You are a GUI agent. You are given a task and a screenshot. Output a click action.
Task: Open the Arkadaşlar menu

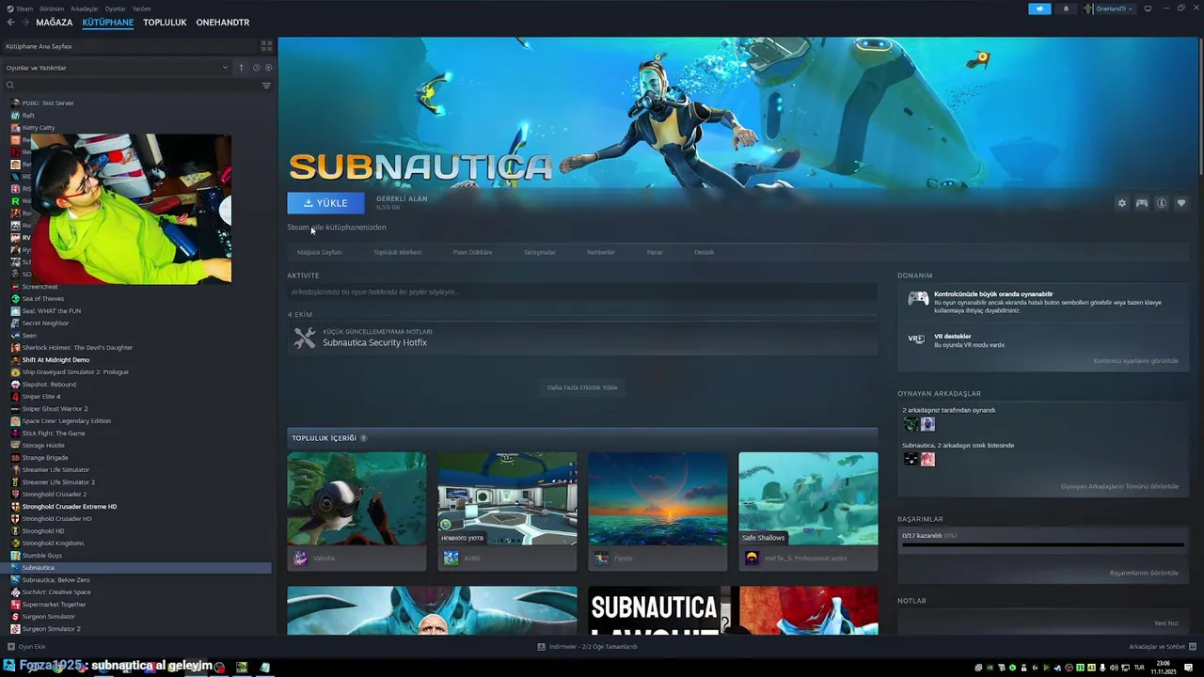pos(85,8)
